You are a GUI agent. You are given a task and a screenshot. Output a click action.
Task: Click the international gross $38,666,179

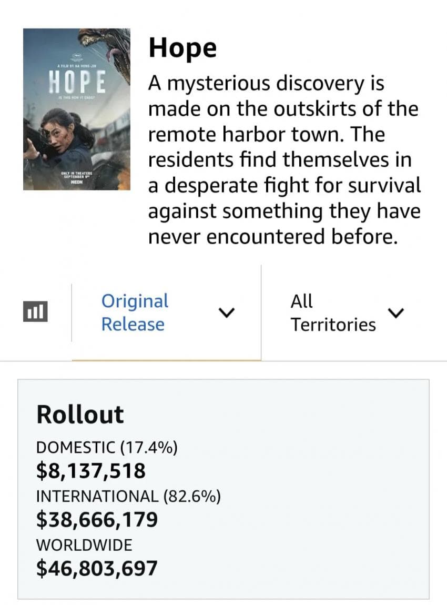(x=97, y=519)
